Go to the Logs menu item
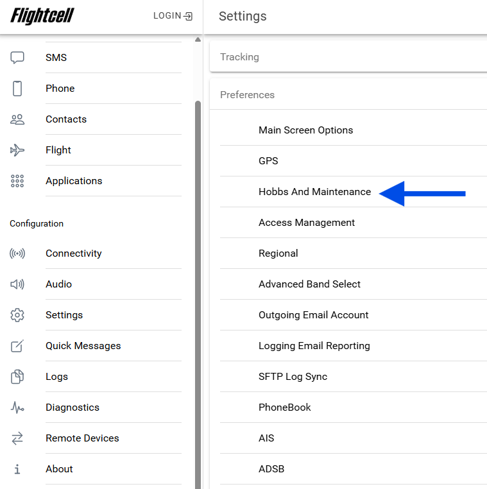 coord(56,377)
